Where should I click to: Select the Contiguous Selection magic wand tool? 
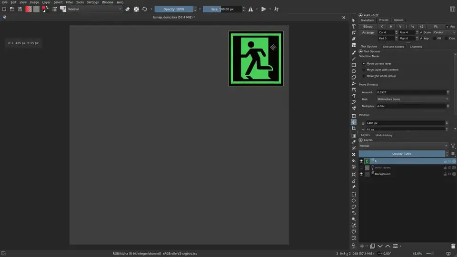(354, 219)
